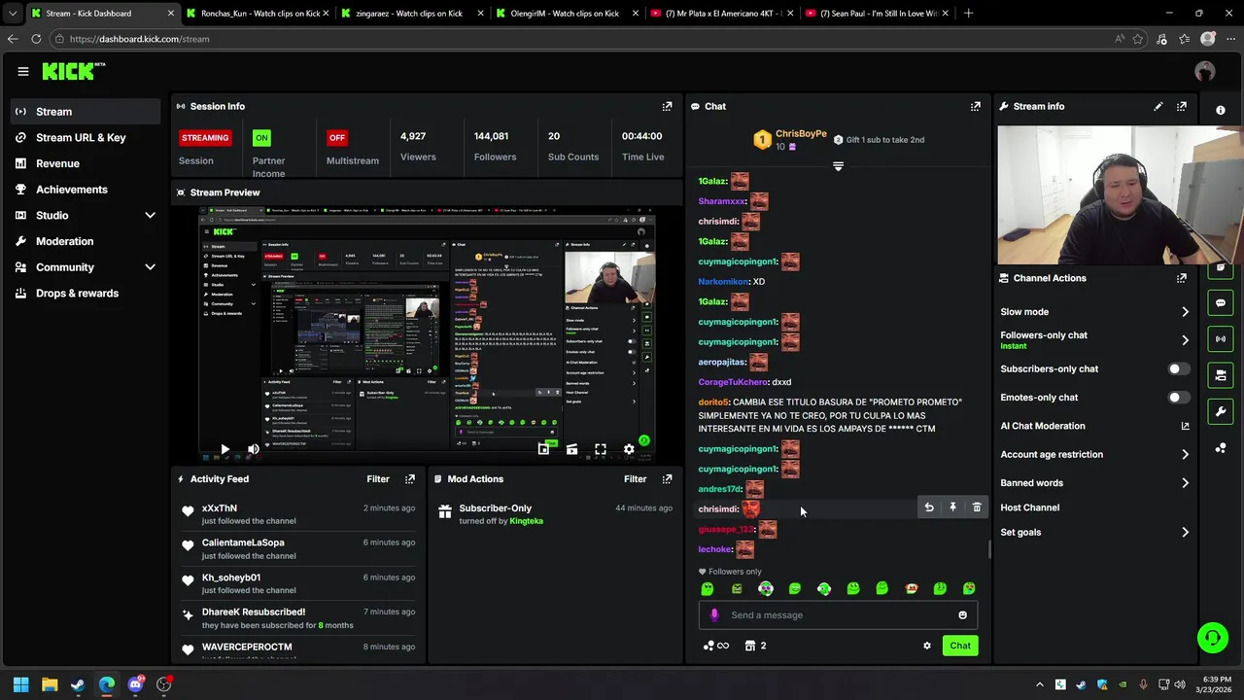Viewport: 1244px width, 700px height.
Task: Collapse the chat leaderboard arrow
Action: coord(838,166)
